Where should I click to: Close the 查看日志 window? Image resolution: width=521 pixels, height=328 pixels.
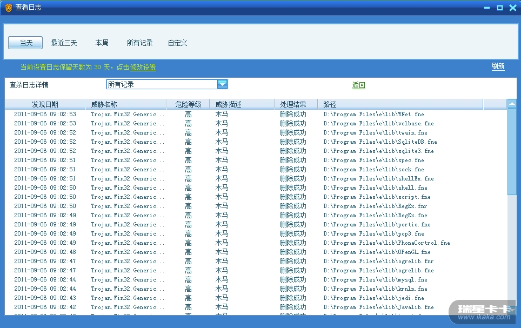point(513,8)
